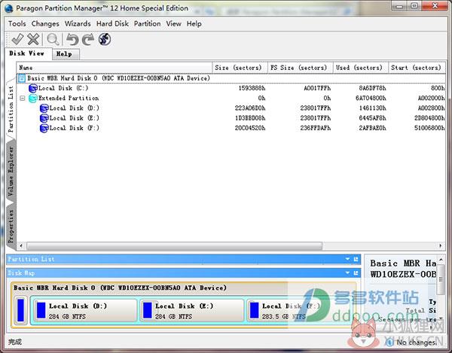Select Local Disk (D:) row in the list

[231, 108]
